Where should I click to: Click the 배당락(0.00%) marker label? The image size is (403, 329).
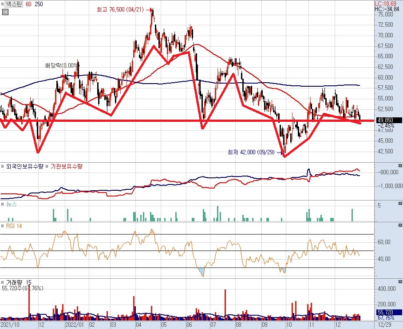(x=61, y=65)
